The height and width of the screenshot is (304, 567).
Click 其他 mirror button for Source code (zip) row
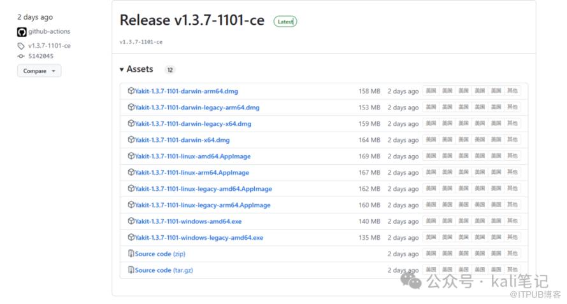512,254
